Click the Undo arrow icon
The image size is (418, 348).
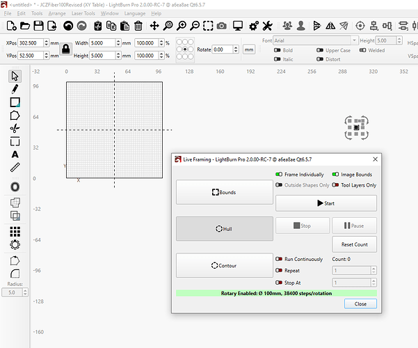click(x=68, y=26)
